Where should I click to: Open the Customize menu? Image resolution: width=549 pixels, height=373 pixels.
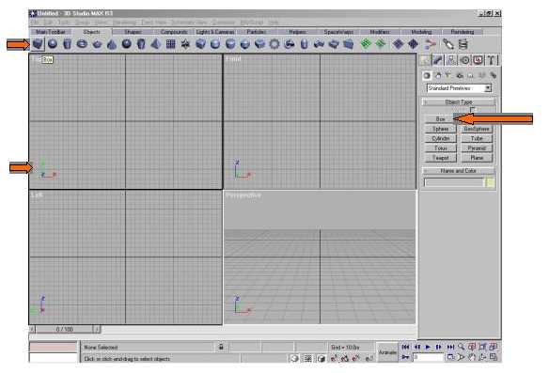tap(223, 23)
